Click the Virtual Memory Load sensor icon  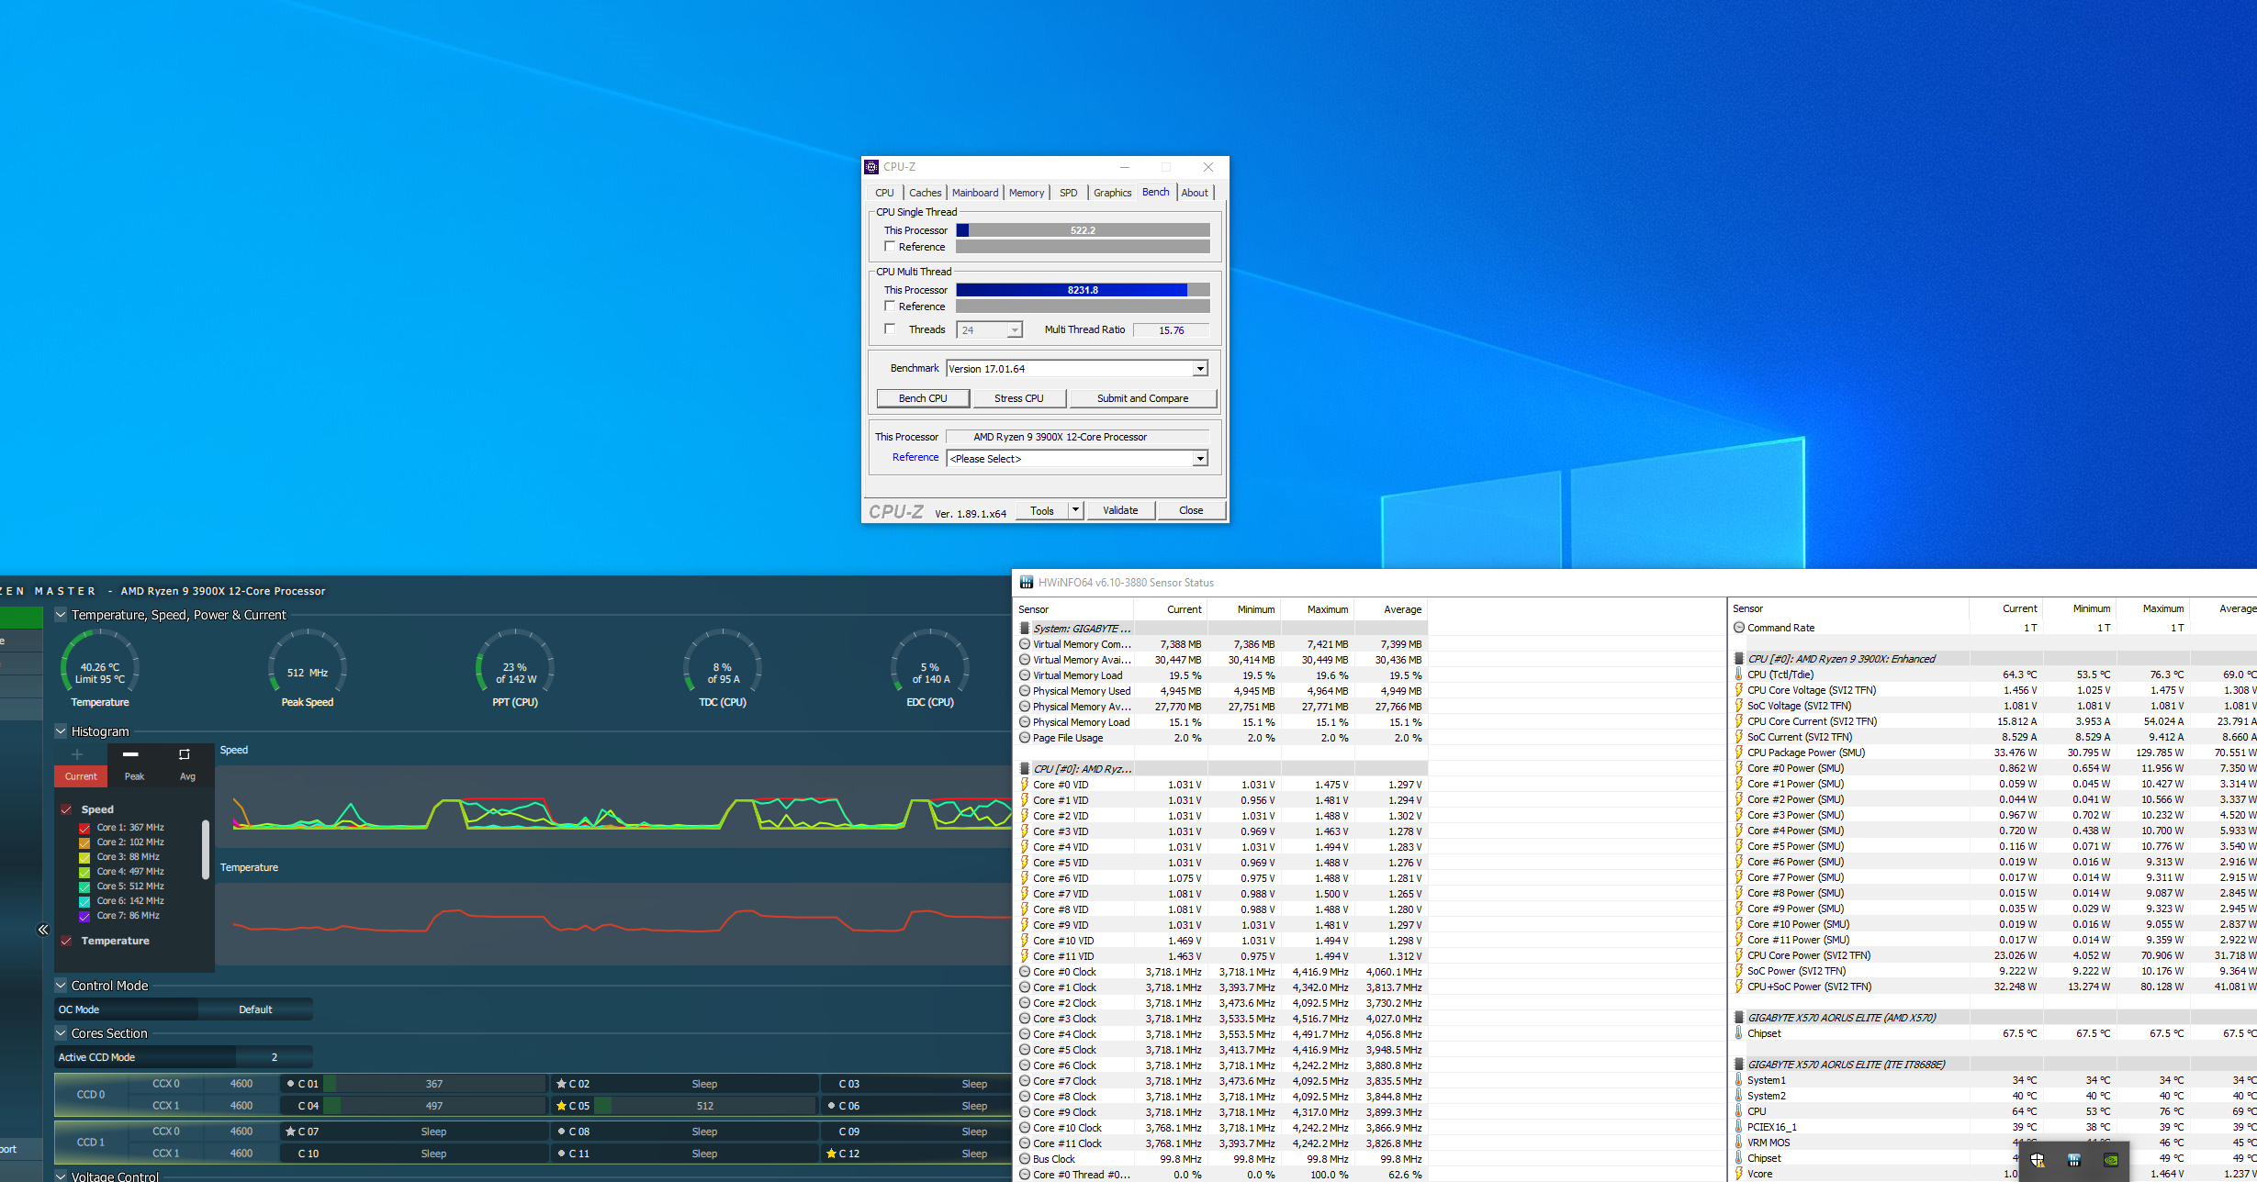(x=1025, y=675)
